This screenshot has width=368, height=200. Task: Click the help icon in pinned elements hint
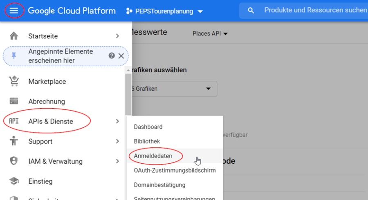(x=112, y=56)
